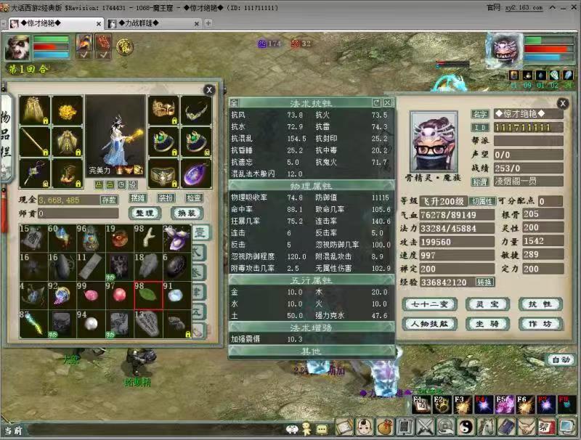Open the quest scroll icon in bottom toolbar

(344, 427)
